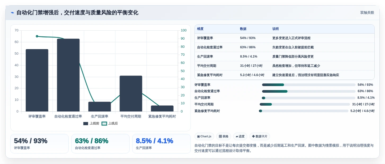Screen dimensions: 385x164
Task: Click the 自动化检查通过率 x-axis label
Action: 68,116
